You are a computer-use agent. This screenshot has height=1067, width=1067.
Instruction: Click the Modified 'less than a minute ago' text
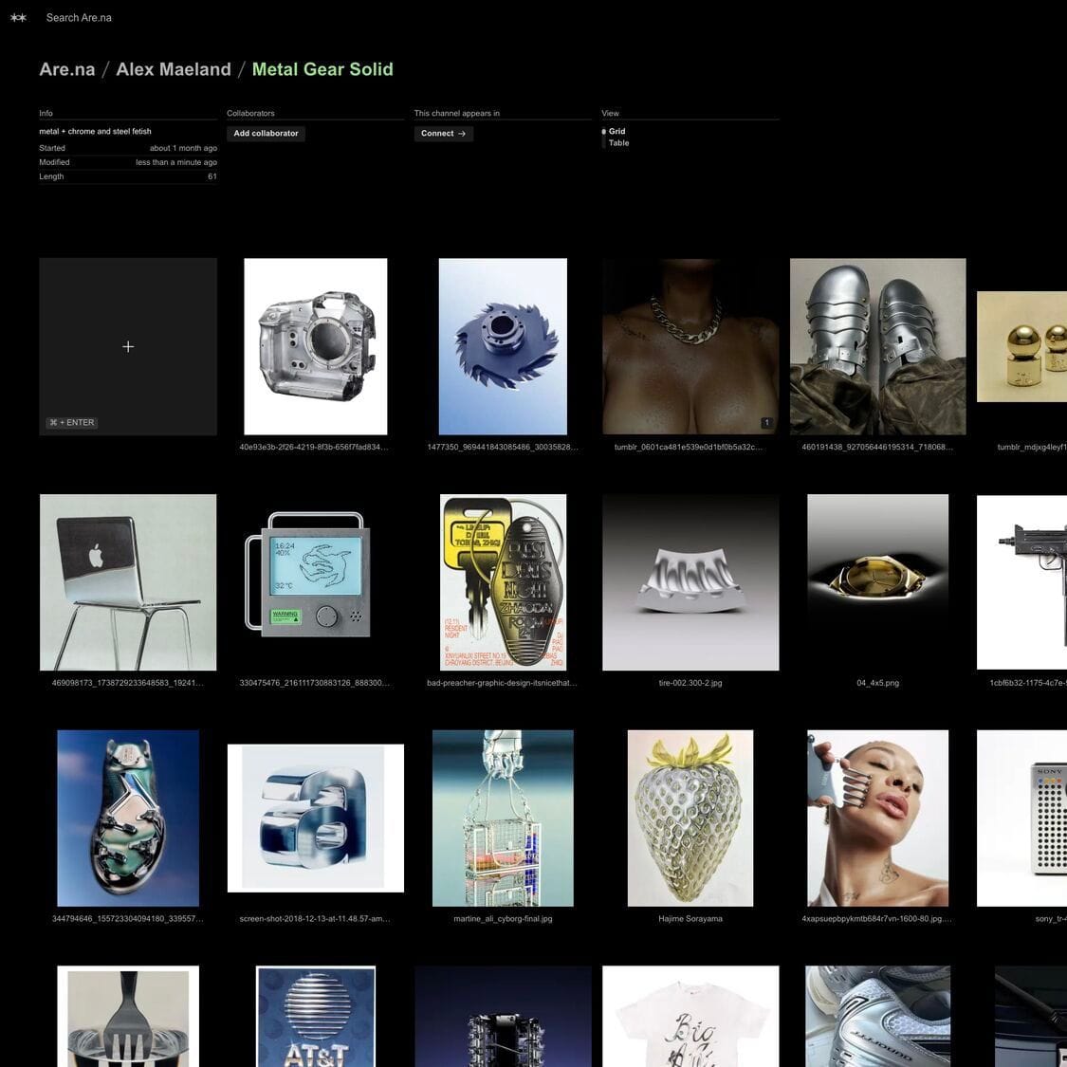[176, 162]
